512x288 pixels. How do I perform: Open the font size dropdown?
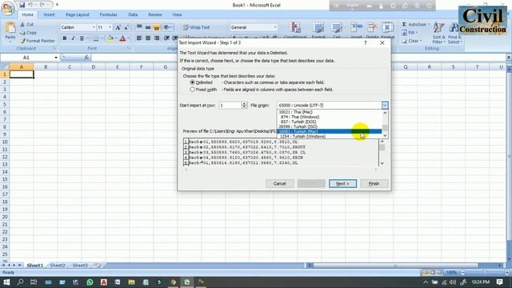tap(110, 27)
